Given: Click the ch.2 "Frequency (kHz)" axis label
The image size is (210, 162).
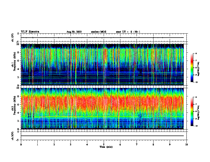Looking at the screenshot, I should (14, 105).
